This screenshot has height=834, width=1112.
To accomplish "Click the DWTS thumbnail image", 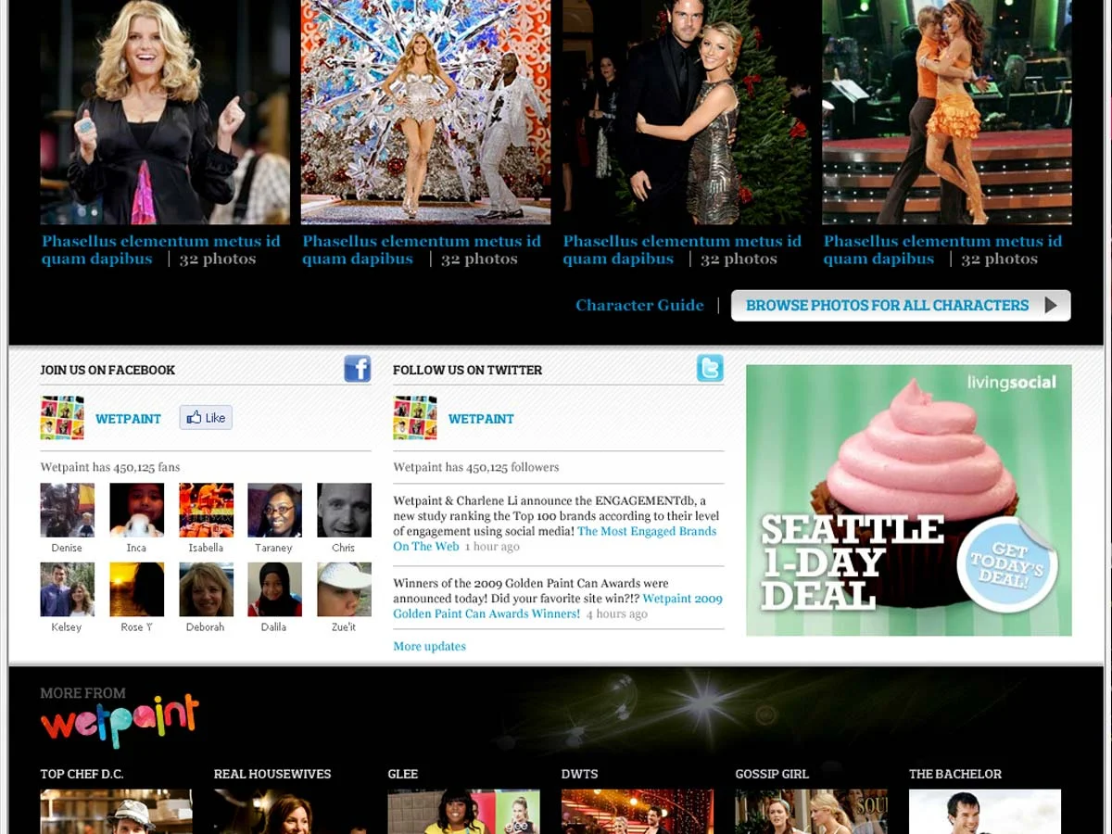I will pyautogui.click(x=638, y=812).
